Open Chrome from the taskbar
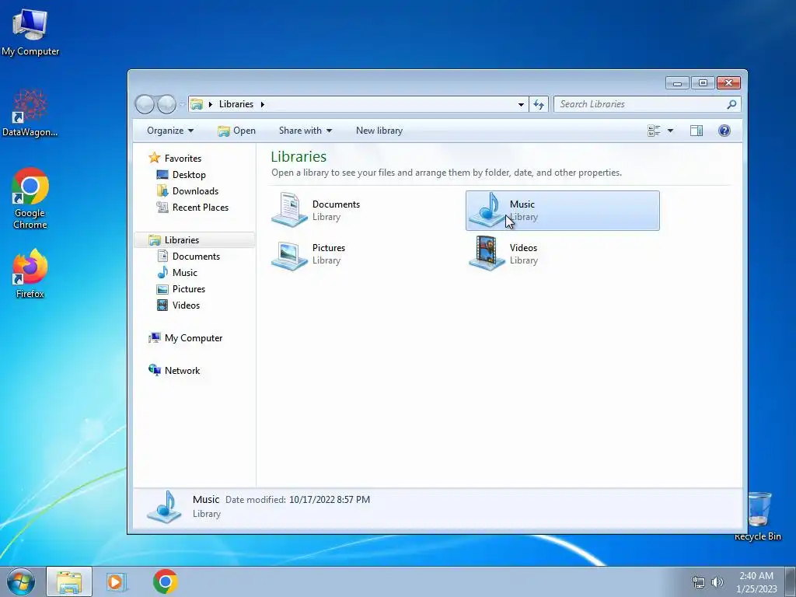796x597 pixels. point(165,581)
